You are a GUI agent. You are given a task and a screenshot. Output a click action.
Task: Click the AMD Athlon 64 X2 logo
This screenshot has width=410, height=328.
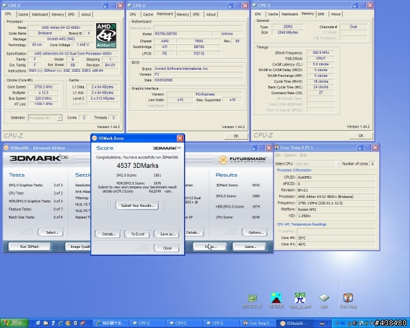pos(106,36)
